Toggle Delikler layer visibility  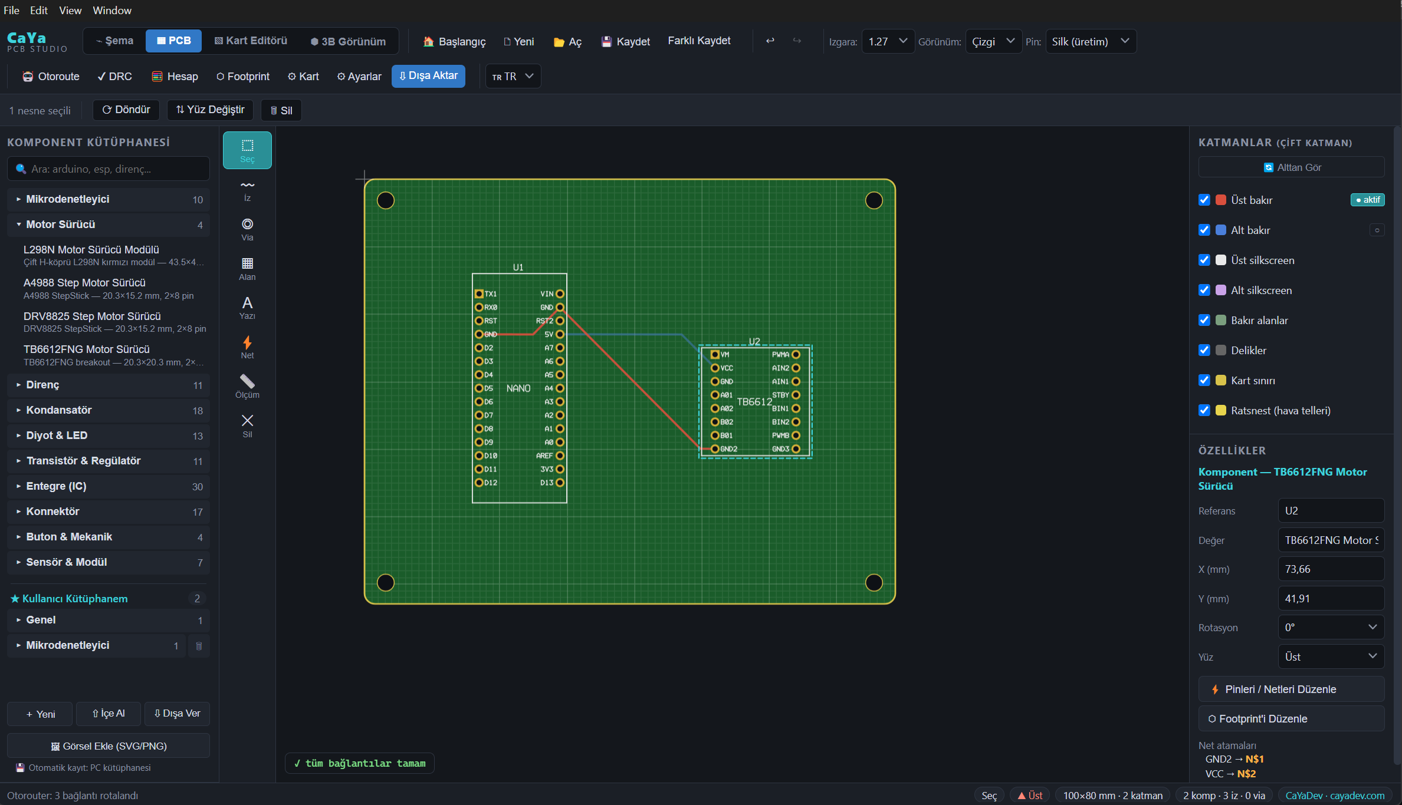click(1204, 350)
